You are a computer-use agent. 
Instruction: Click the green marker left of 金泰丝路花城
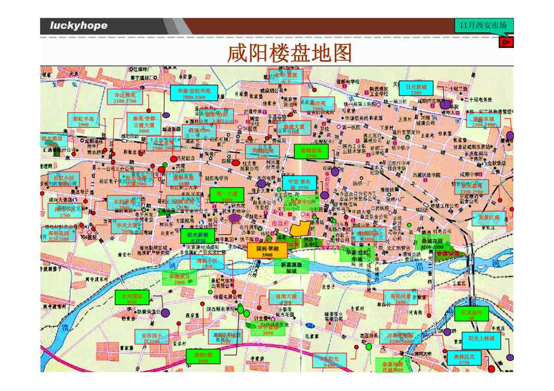click(369, 347)
